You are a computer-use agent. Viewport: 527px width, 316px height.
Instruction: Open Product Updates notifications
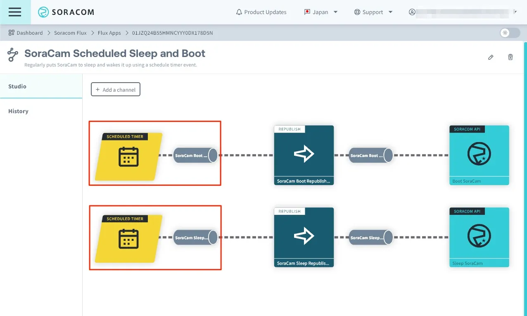(x=261, y=12)
